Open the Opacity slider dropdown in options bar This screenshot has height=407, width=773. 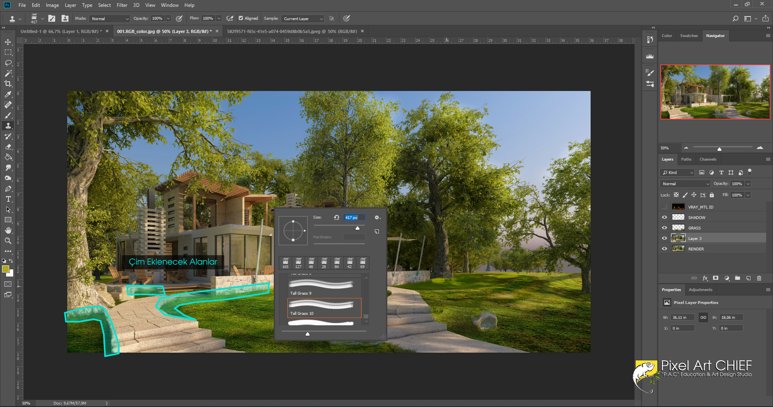pos(168,19)
